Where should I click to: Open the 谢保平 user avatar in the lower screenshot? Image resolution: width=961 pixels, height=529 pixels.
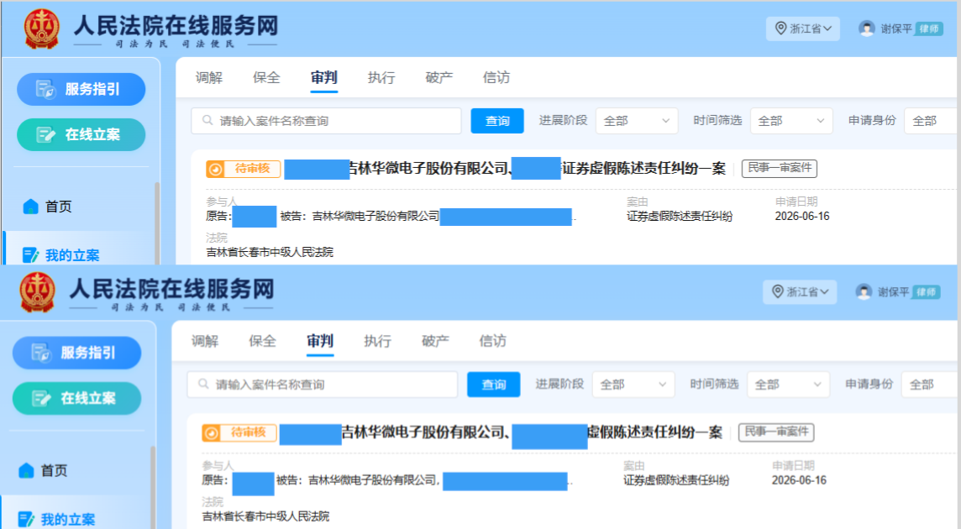(864, 291)
